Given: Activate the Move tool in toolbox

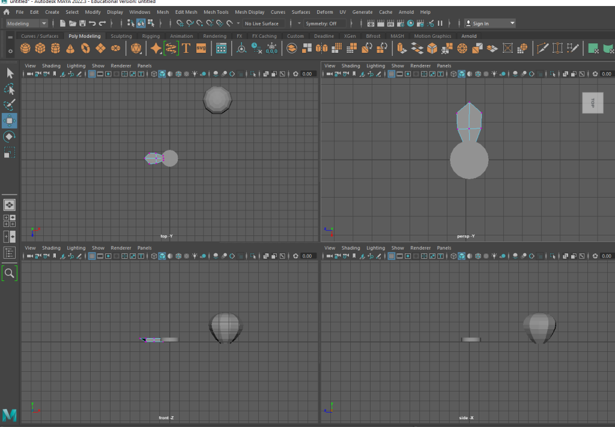Looking at the screenshot, I should tap(10, 121).
